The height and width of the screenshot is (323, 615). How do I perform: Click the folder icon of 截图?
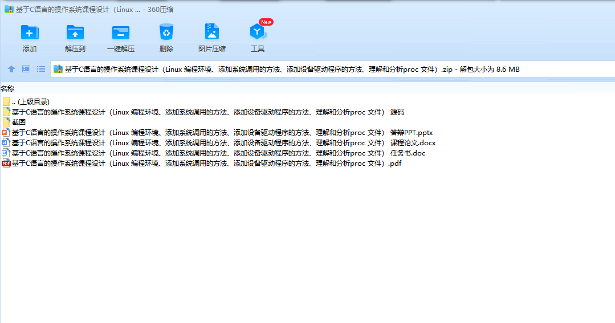pos(6,122)
